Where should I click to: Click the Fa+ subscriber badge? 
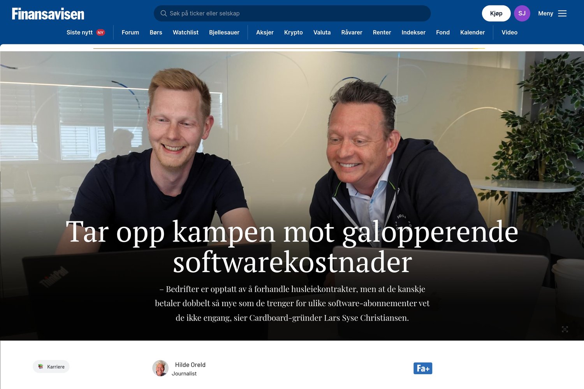[423, 368]
